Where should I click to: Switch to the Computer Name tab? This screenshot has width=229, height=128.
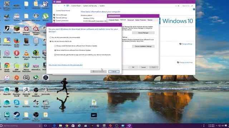pos(114,20)
